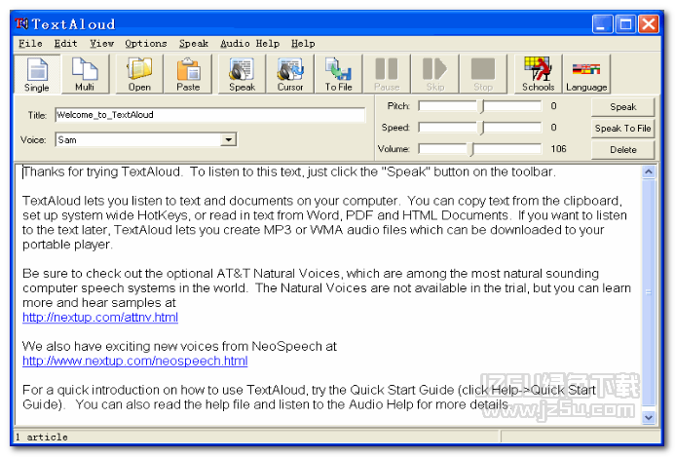
Task: Open the Help menu
Action: pyautogui.click(x=303, y=44)
